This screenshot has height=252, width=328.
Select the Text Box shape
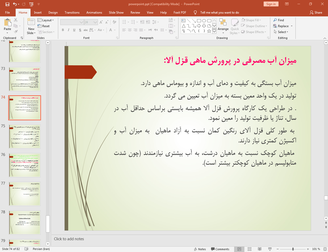click(184, 21)
